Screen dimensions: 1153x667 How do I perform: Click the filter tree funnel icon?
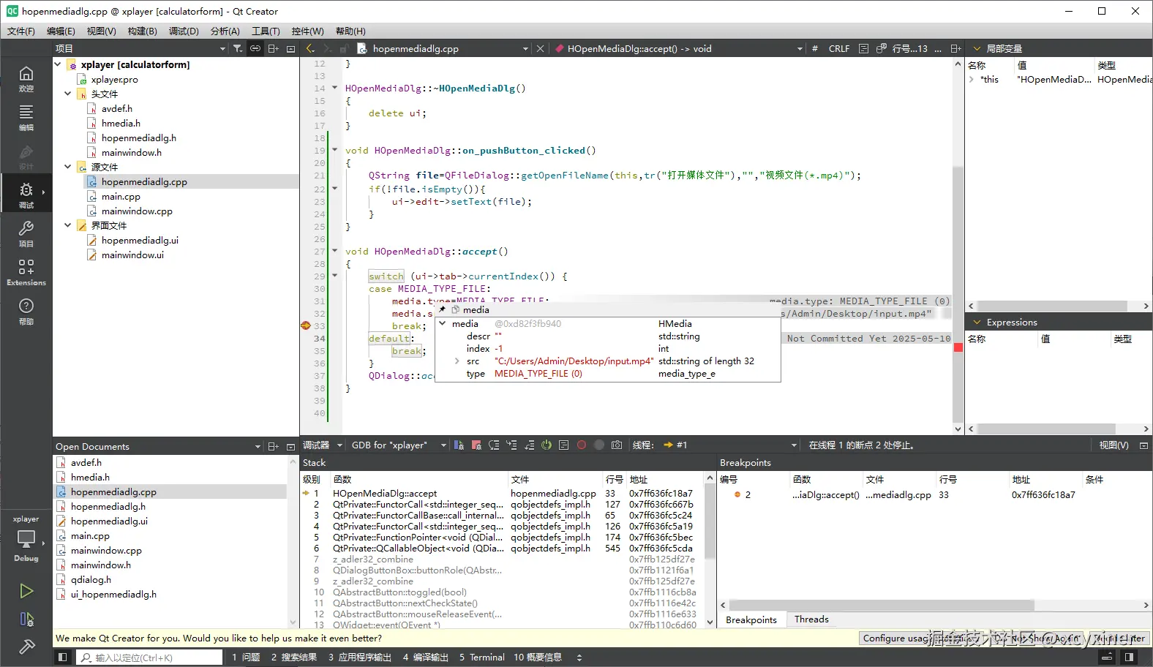pyautogui.click(x=238, y=49)
